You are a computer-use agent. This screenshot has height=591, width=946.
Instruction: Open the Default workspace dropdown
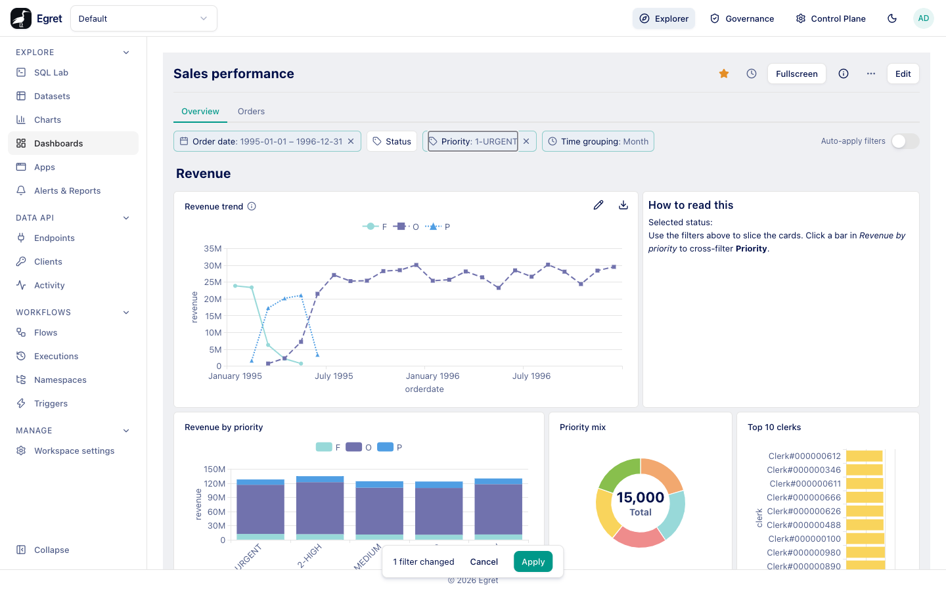coord(144,18)
